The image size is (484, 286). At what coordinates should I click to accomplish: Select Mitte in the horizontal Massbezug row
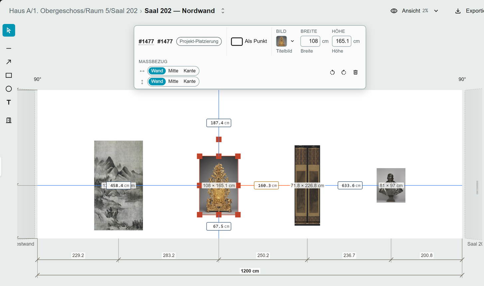pos(173,71)
